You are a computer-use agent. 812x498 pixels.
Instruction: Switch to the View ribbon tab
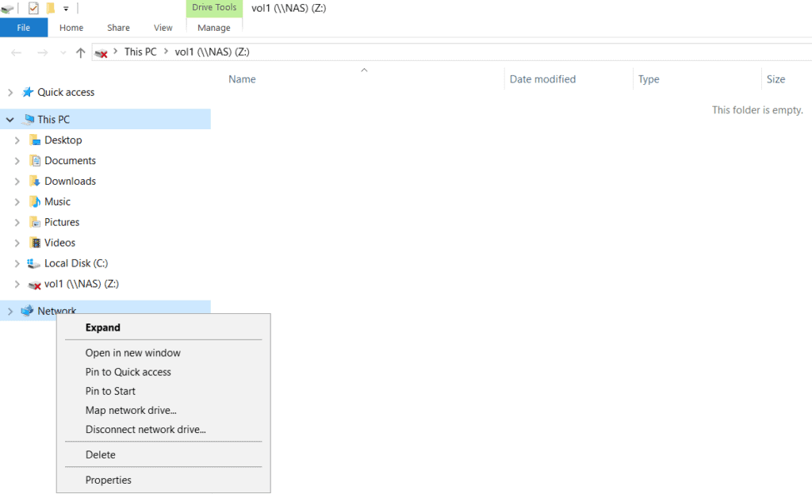[x=163, y=27]
